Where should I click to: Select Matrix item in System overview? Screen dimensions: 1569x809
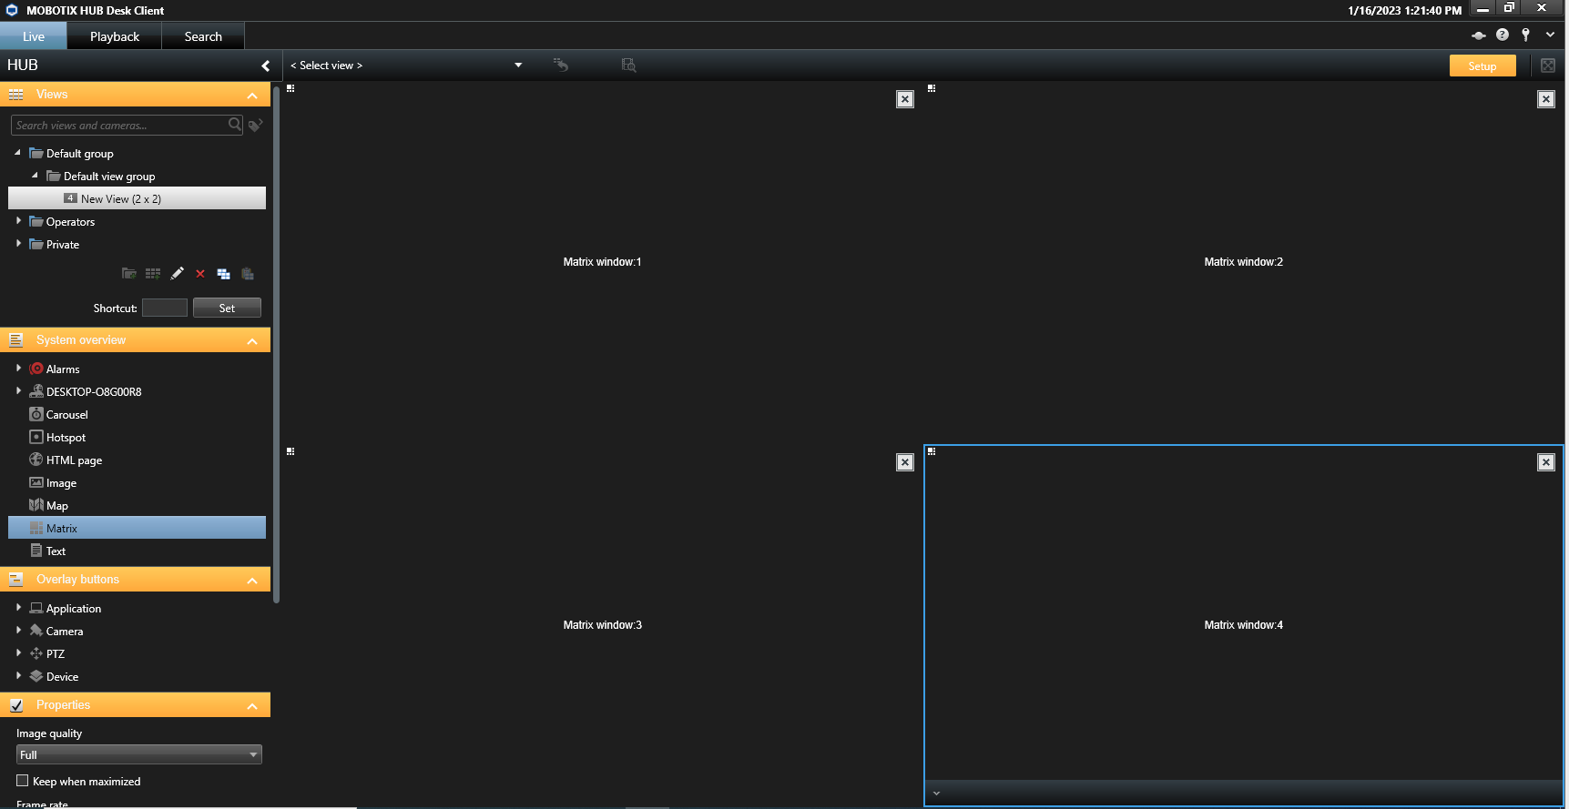[x=137, y=528]
